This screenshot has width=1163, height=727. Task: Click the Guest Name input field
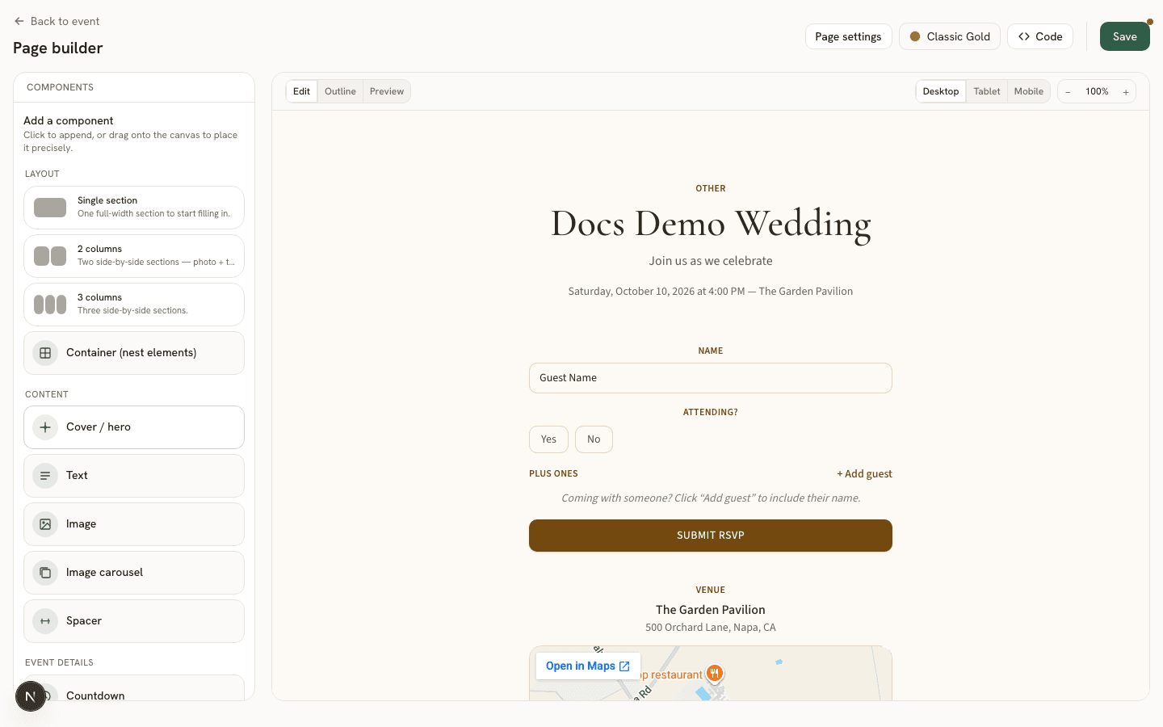[x=711, y=378]
